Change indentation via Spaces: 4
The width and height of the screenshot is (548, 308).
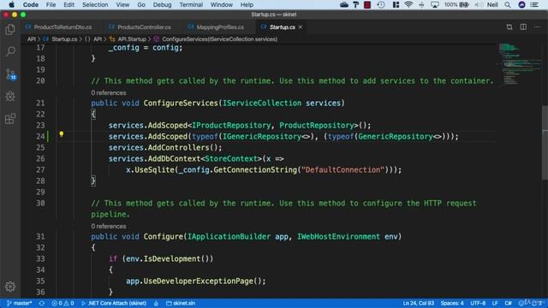[452, 303]
